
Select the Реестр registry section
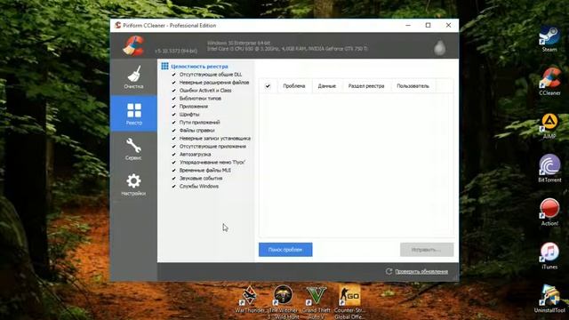pyautogui.click(x=133, y=113)
